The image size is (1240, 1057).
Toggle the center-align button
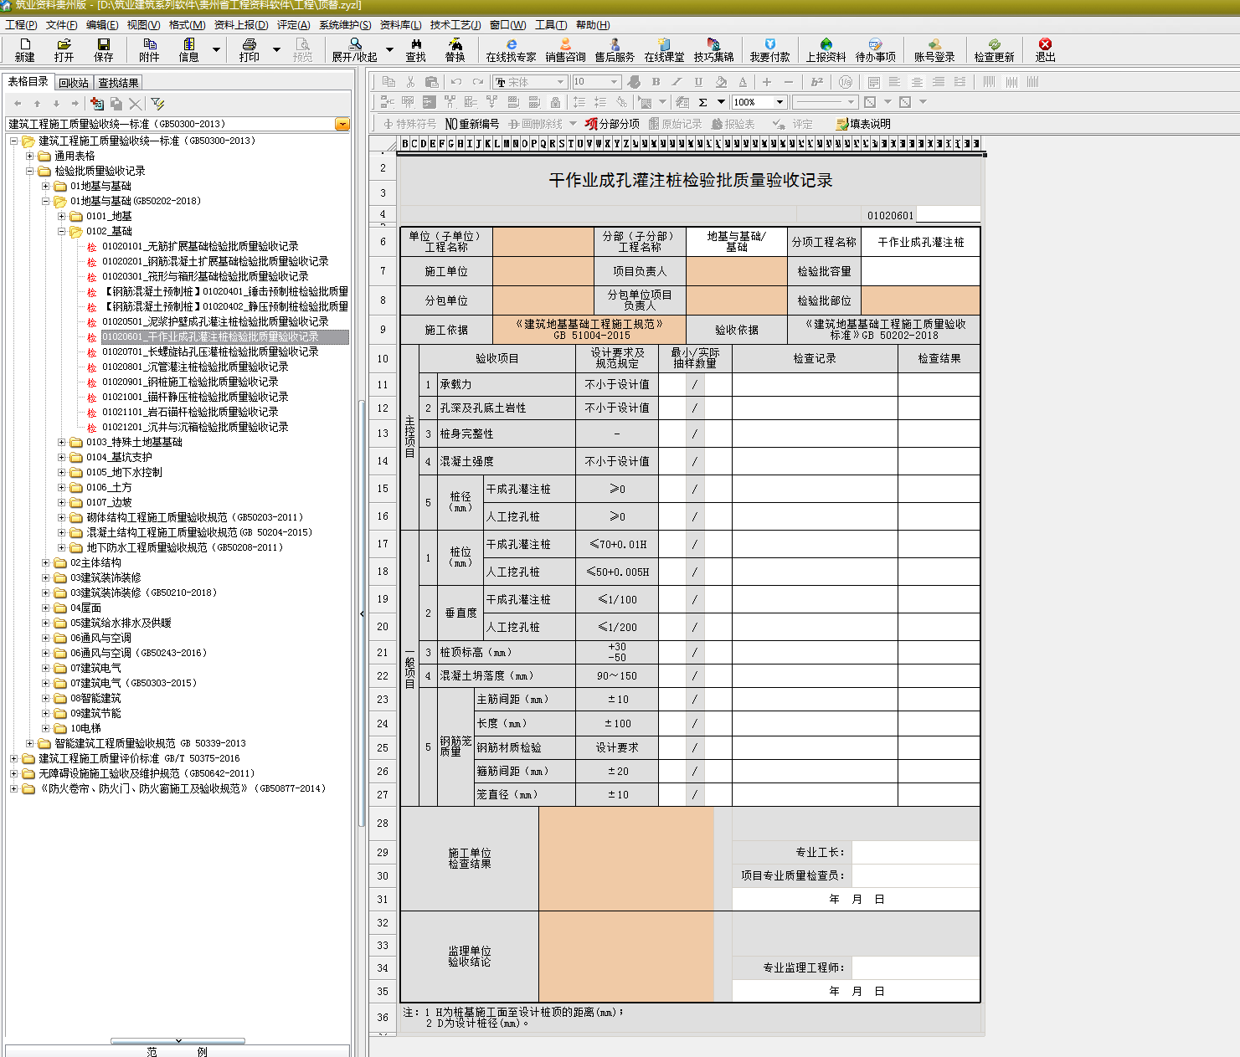click(917, 82)
